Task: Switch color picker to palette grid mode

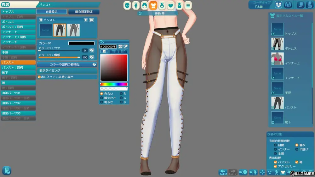Action: tap(123, 52)
